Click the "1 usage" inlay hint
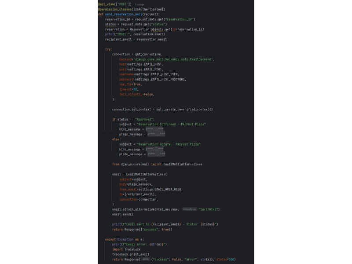The width and height of the screenshot is (352, 264). [x=140, y=4]
